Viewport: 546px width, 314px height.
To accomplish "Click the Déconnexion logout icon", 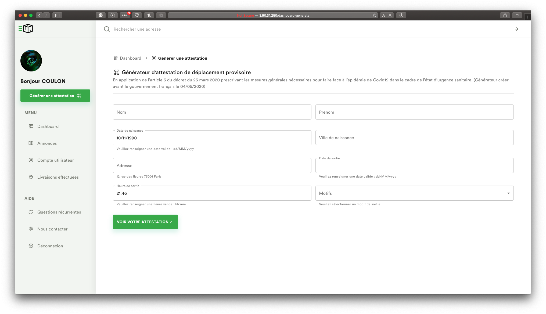I will 31,246.
